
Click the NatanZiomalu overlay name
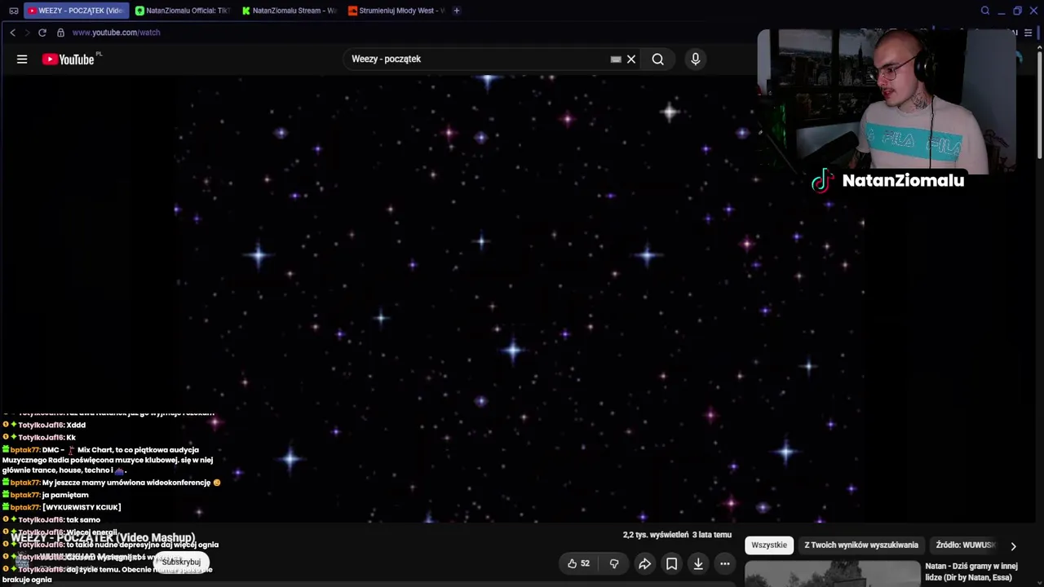coord(903,181)
